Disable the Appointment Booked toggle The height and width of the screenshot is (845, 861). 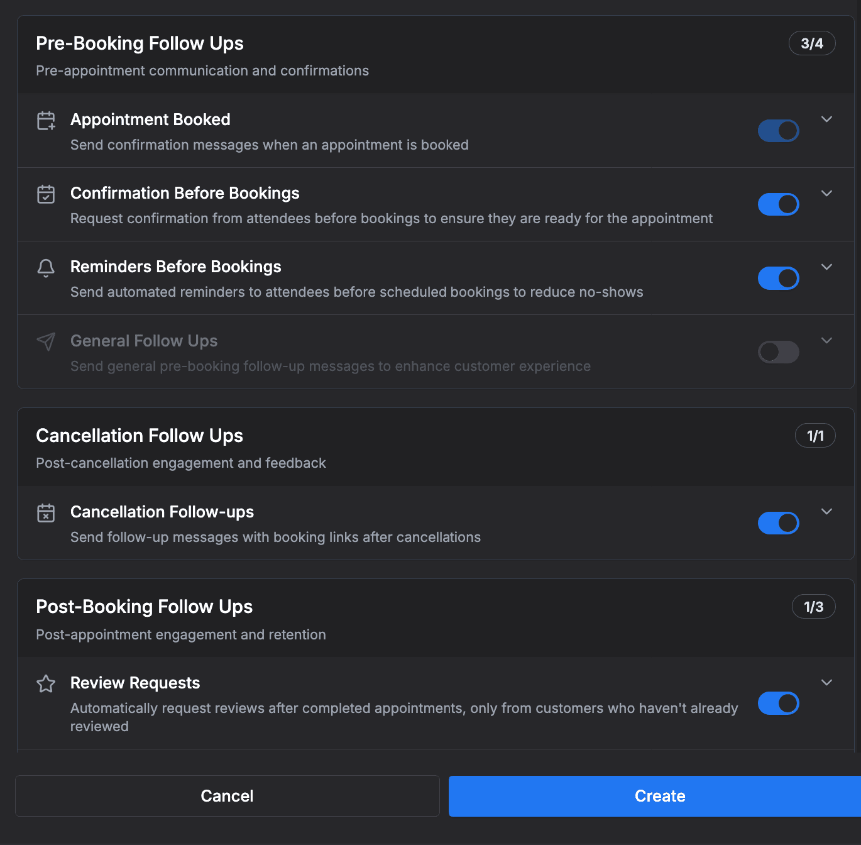(779, 130)
